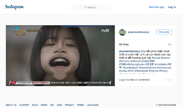The image size is (183, 108).
Task: Open the phamtanthienduc username in caption
Action: (130, 51)
